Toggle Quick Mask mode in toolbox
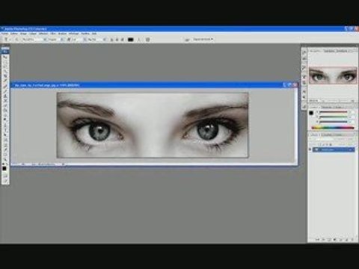 [5, 176]
